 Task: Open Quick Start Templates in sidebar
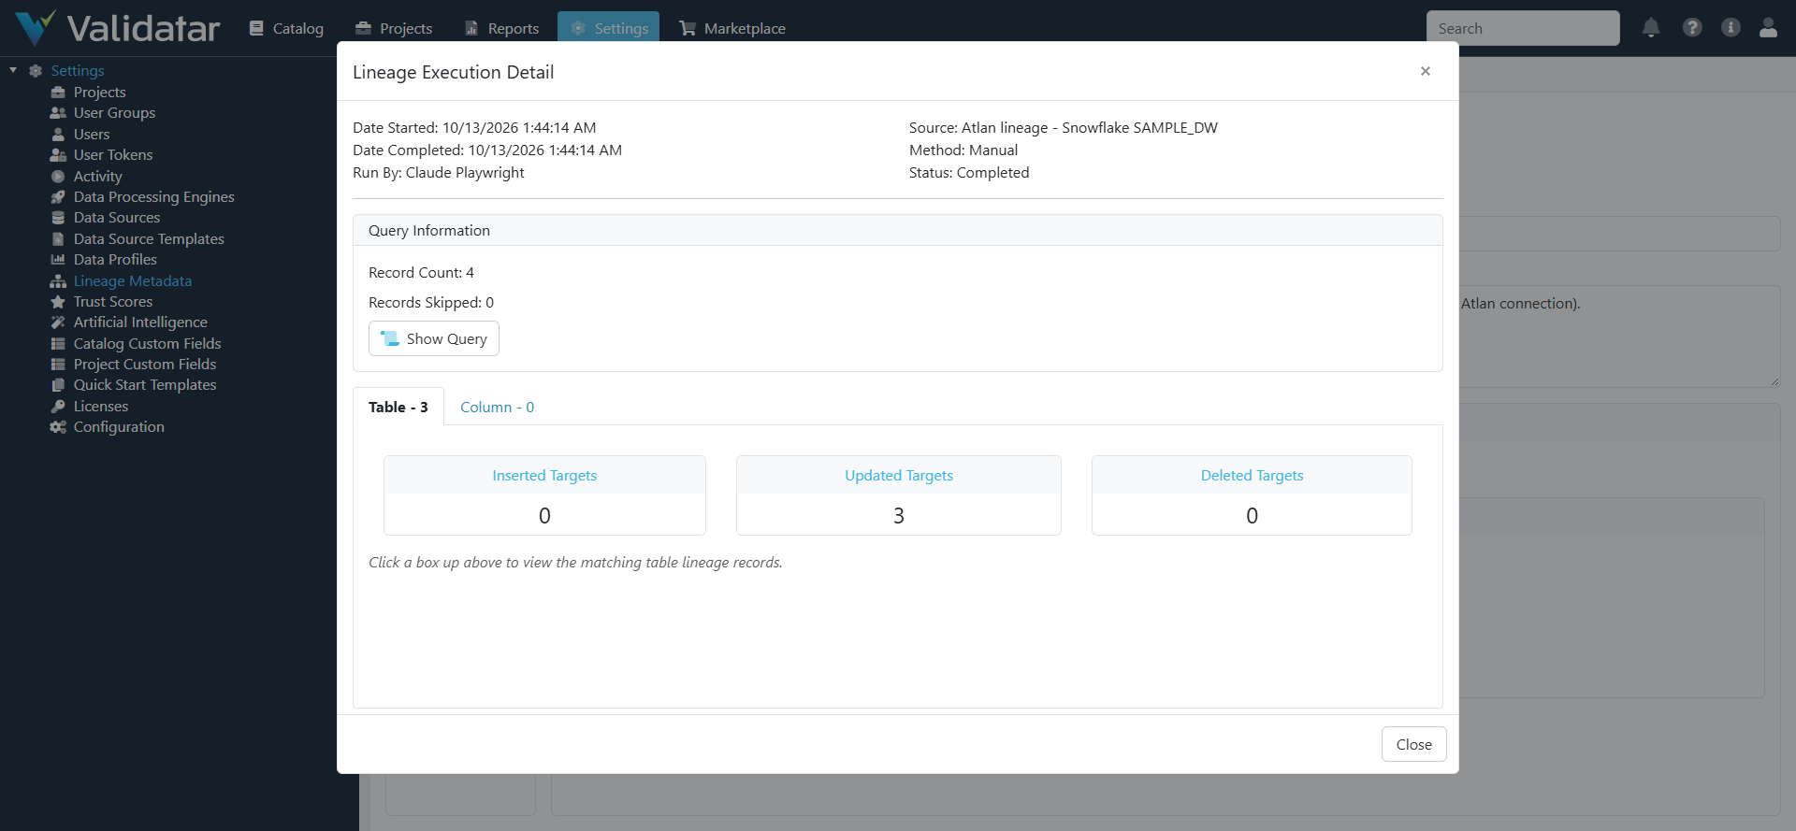point(145,384)
